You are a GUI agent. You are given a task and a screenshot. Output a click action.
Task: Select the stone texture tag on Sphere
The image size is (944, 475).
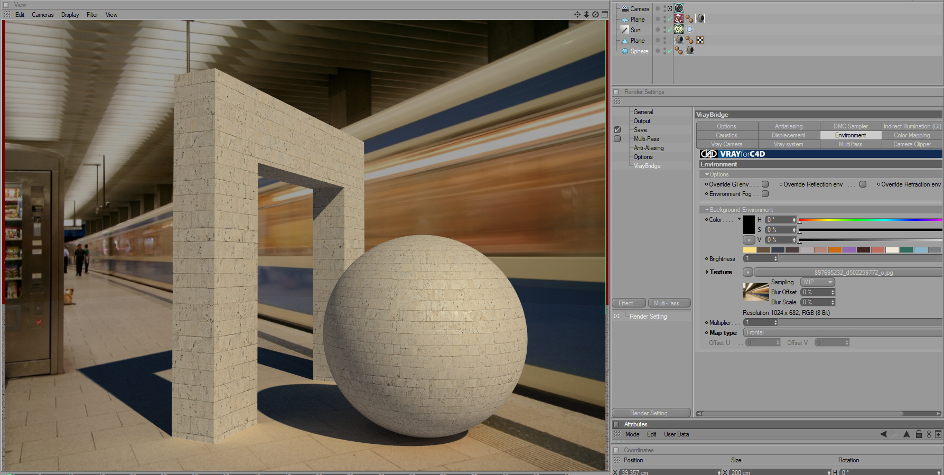pyautogui.click(x=689, y=50)
